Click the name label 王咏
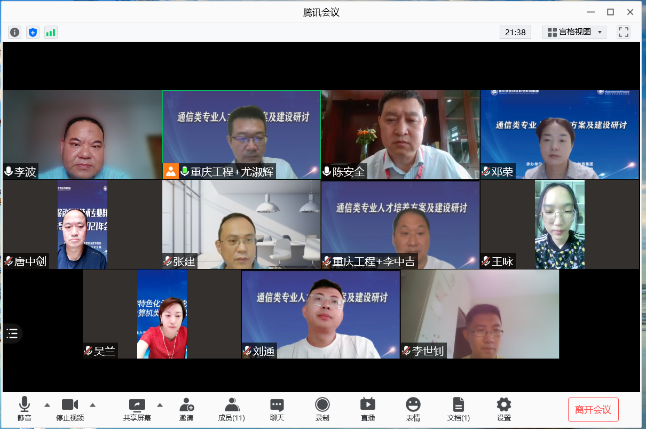The height and width of the screenshot is (429, 646). [x=502, y=261]
